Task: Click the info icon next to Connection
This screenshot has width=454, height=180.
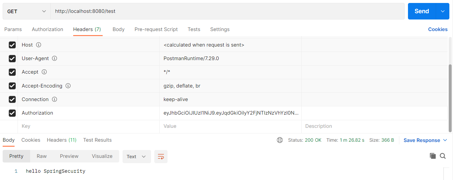Action: 55,99
